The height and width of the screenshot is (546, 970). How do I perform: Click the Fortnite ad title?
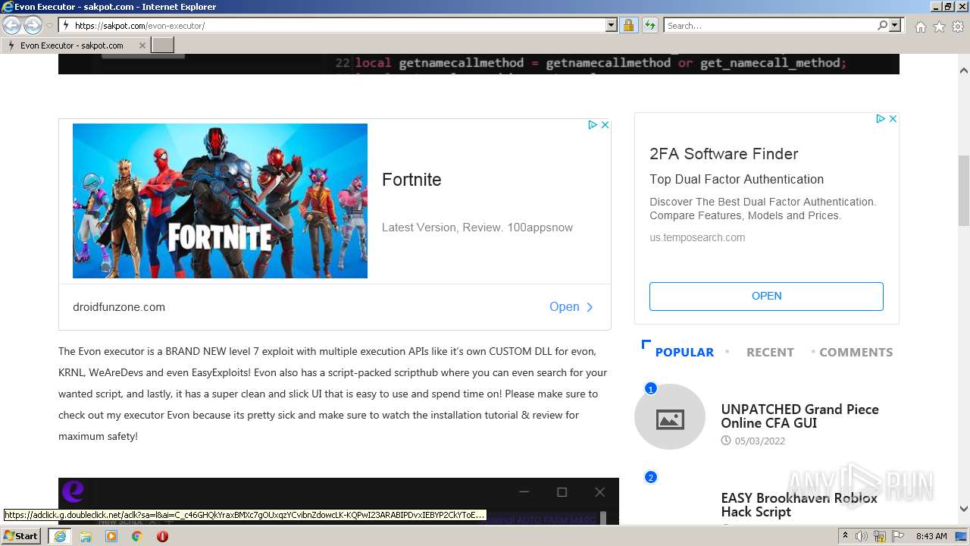click(x=411, y=180)
